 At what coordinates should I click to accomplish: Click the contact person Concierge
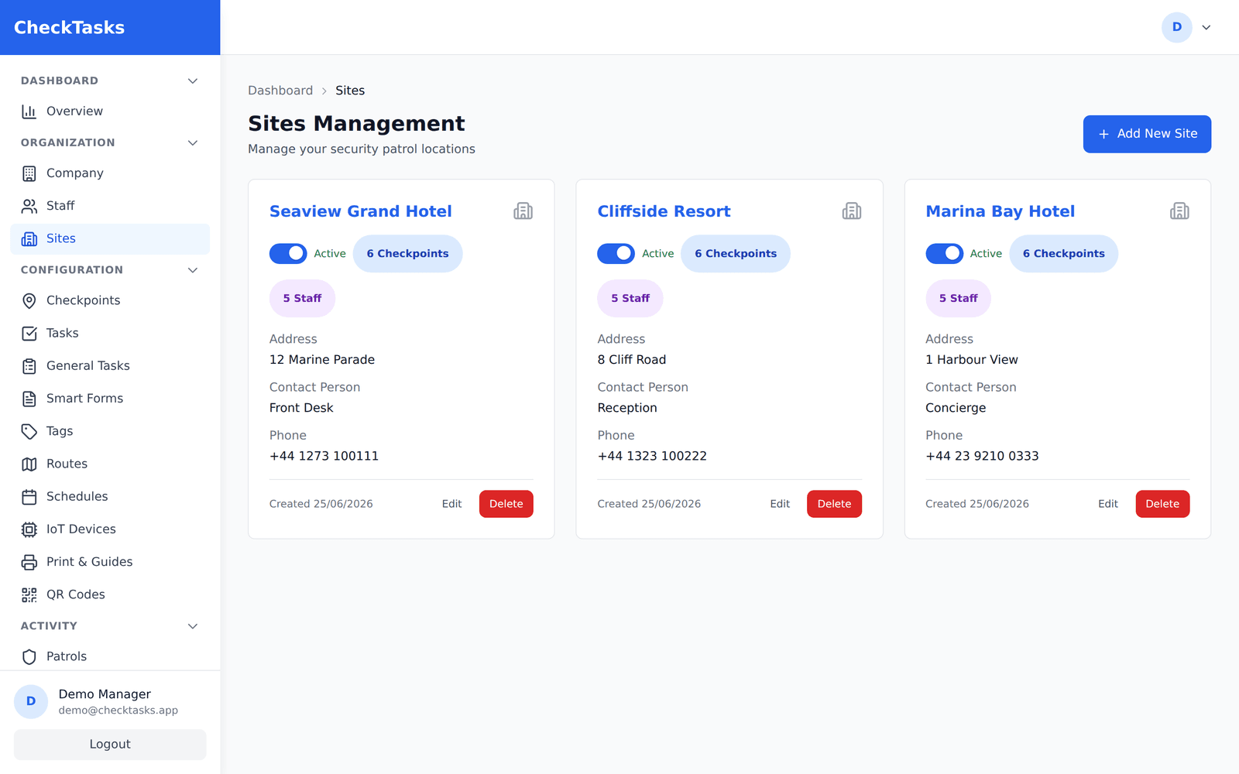click(x=956, y=408)
